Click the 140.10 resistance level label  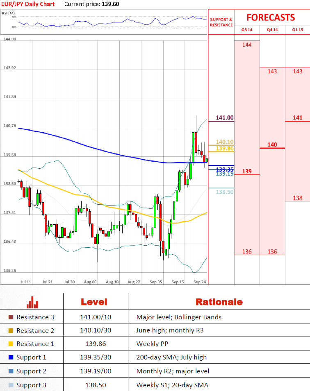225,142
